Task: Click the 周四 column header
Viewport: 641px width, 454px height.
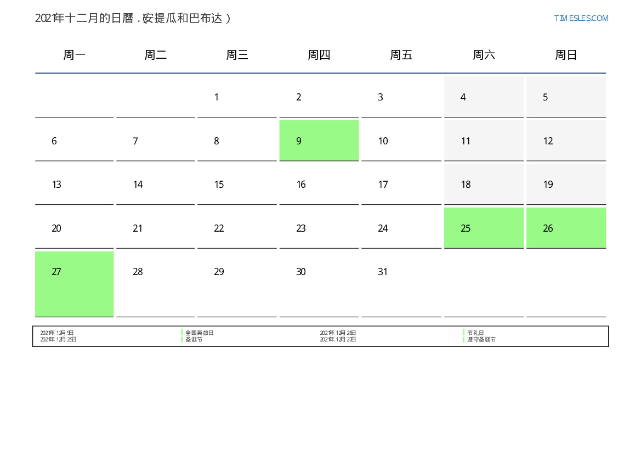Action: (319, 55)
